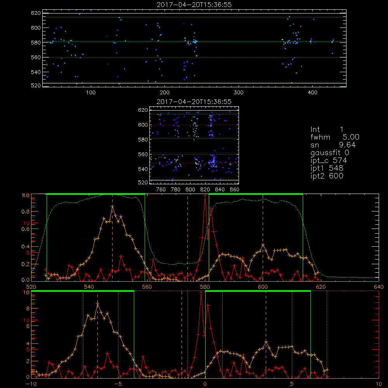Click the red dotted line at 600 in middle plot

(194, 125)
